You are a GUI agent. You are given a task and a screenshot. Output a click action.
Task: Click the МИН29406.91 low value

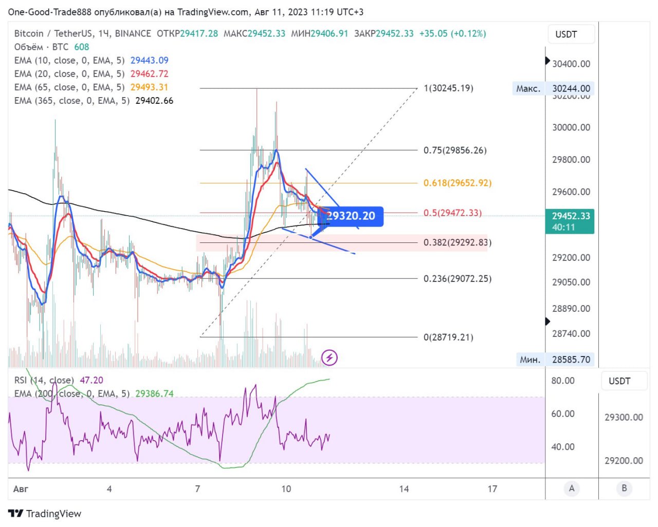click(319, 33)
